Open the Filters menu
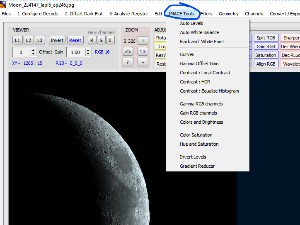This screenshot has height=225, width=300. tap(206, 14)
